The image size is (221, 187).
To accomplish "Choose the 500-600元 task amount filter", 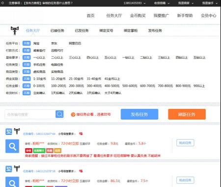I will [x=130, y=86].
